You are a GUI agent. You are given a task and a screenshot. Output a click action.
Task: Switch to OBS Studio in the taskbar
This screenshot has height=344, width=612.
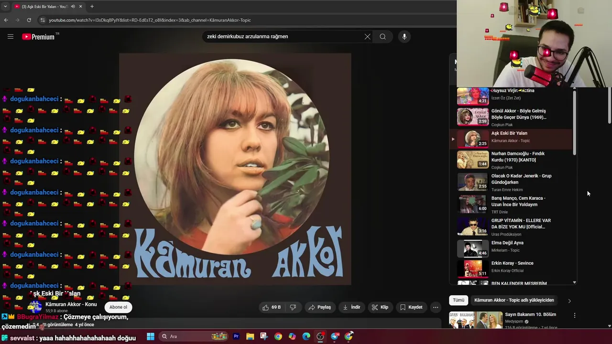point(320,336)
